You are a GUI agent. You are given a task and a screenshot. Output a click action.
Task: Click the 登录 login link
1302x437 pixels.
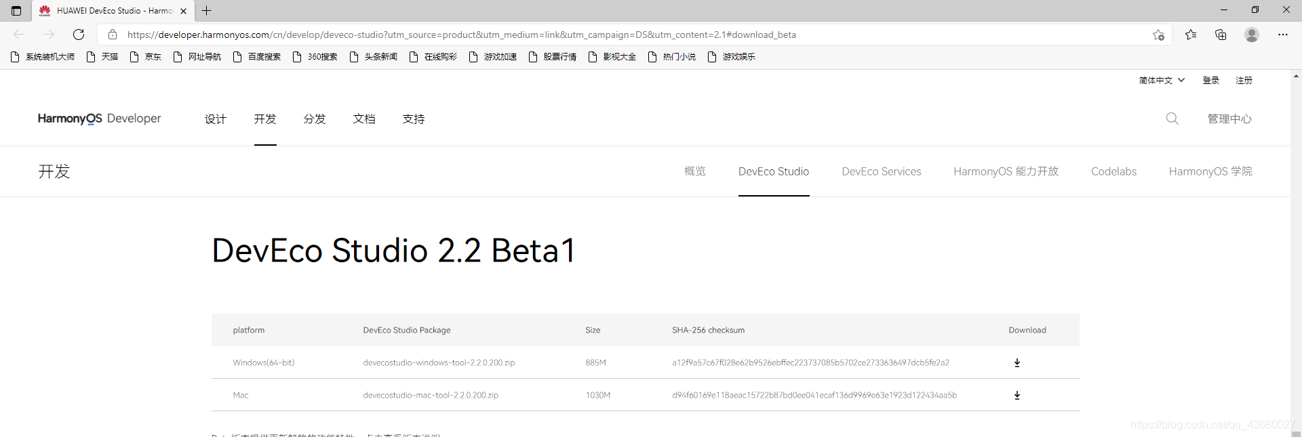click(x=1211, y=80)
